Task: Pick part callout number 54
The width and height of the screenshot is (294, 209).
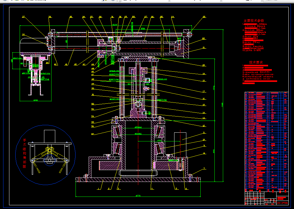Action: point(93,116)
